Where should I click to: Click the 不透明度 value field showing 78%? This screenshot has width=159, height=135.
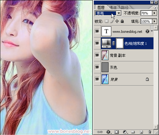[x=146, y=13]
